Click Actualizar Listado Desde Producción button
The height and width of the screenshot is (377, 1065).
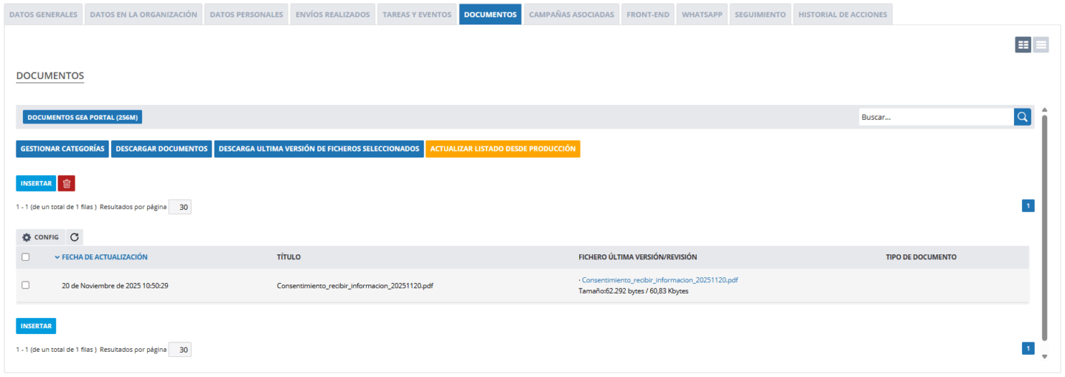(503, 149)
